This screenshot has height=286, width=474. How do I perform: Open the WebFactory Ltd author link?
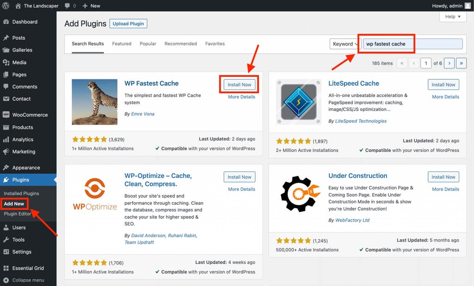click(352, 220)
